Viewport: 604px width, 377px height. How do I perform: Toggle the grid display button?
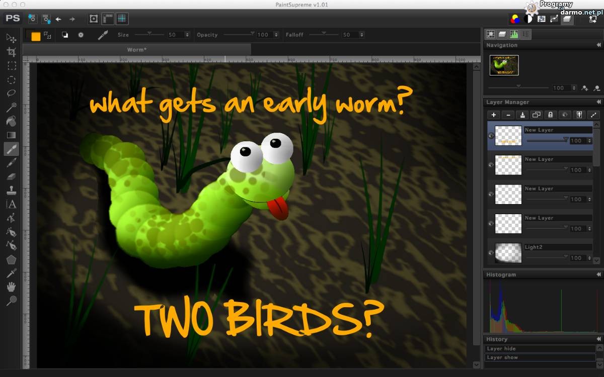click(122, 19)
